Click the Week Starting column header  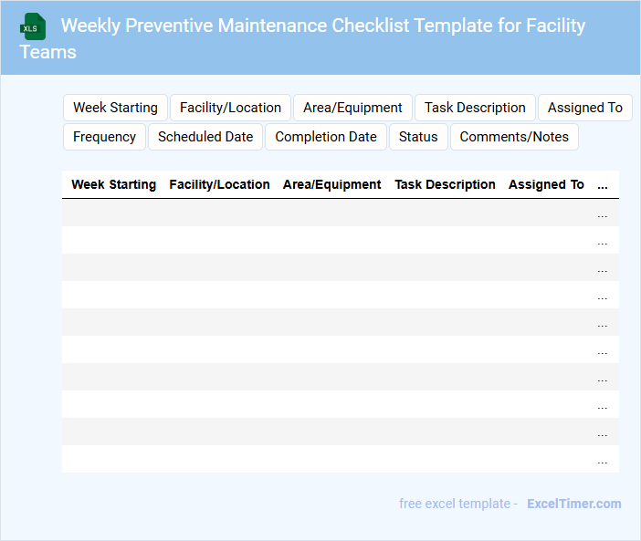114,184
